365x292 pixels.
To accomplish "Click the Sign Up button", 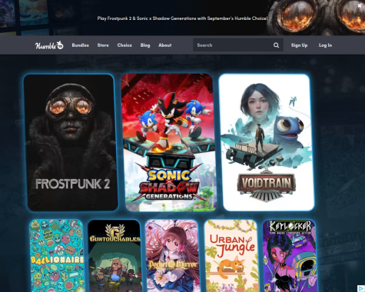I will click(x=299, y=45).
